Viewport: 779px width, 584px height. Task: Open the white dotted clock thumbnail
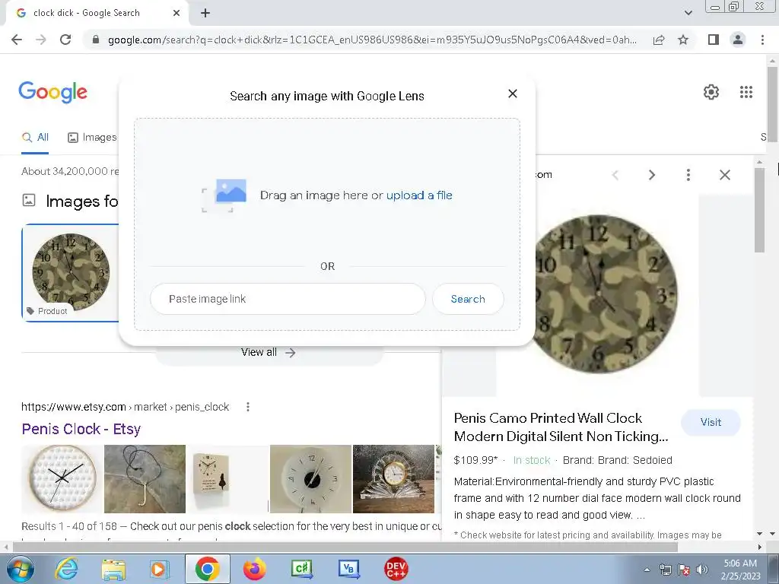(62, 479)
